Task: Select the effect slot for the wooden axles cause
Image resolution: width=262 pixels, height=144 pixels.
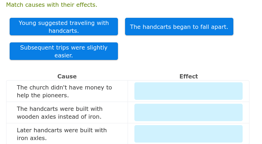Action: click(189, 112)
